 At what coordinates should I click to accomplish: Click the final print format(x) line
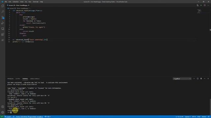[x=23, y=42]
